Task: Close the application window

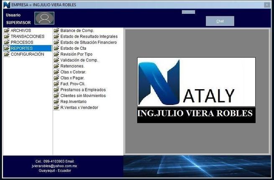Action: point(267,5)
